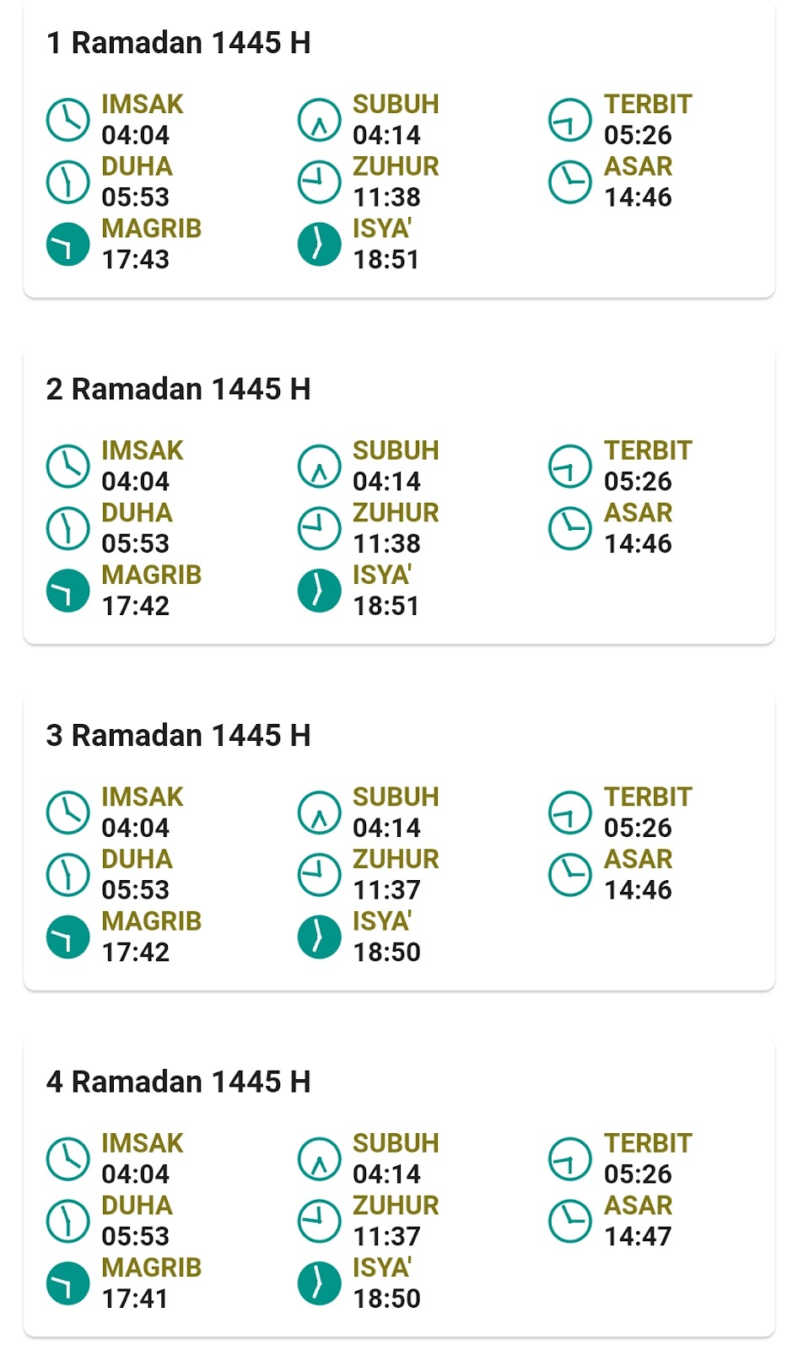The image size is (798, 1350).
Task: Click the filled Isya' clock icon for 2 Ramadan
Action: pos(319,590)
